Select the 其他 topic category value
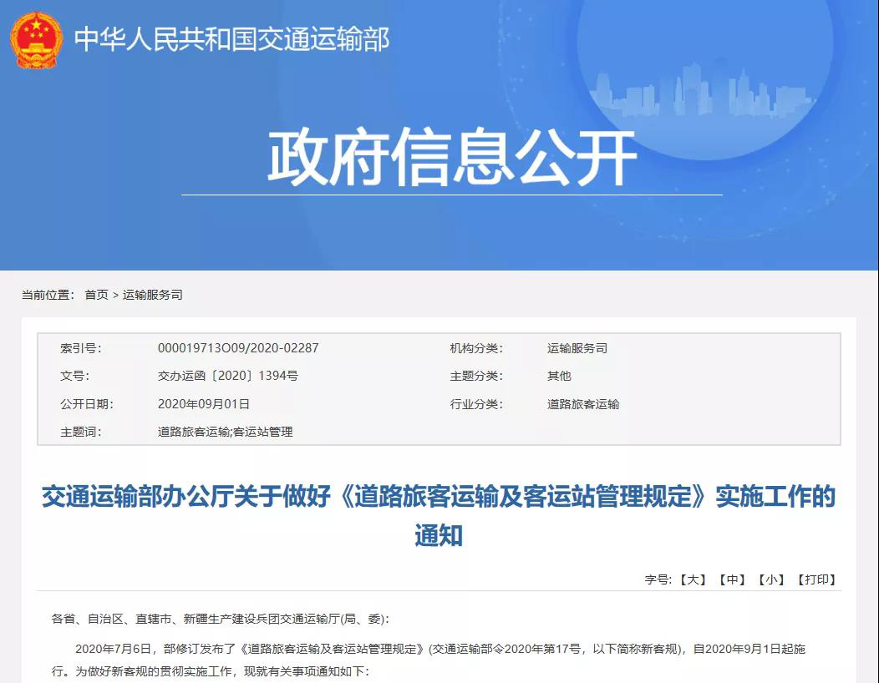879x683 pixels. click(x=559, y=376)
